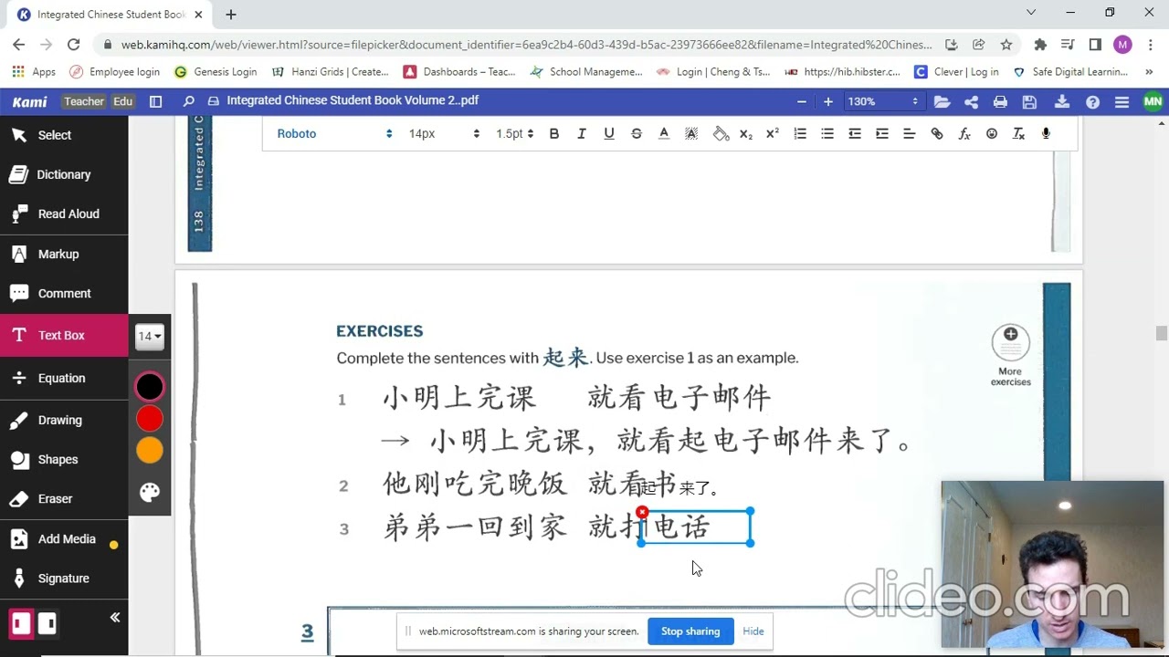Open Kami help
Image resolution: width=1169 pixels, height=657 pixels.
[x=1092, y=101]
